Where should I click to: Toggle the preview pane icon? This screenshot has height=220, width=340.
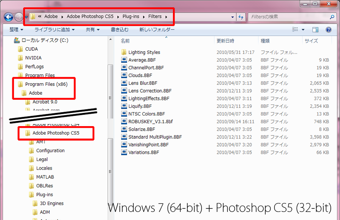315,30
